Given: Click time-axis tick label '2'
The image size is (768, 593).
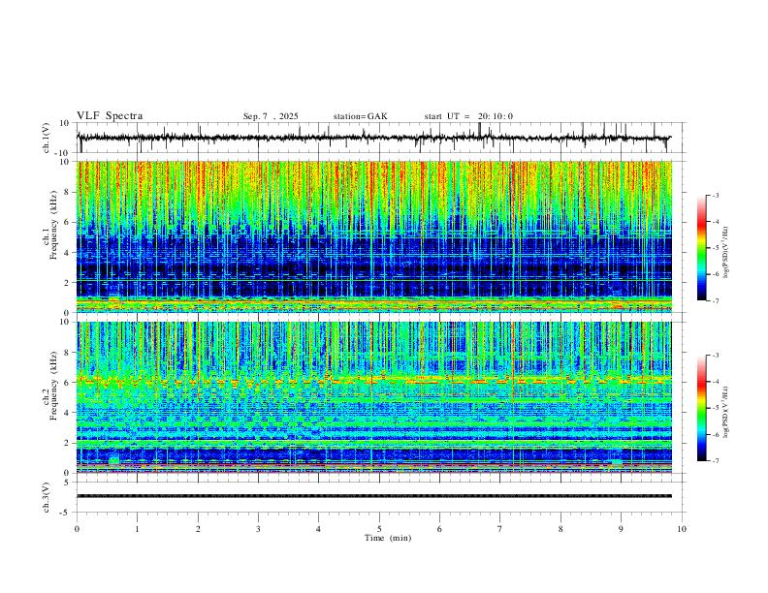Looking at the screenshot, I should (198, 529).
